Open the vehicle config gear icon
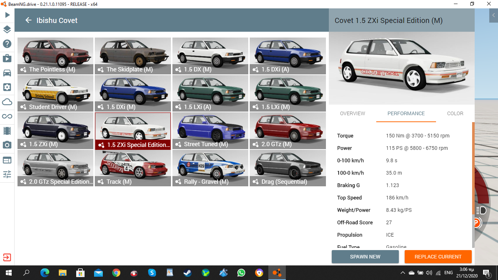The width and height of the screenshot is (498, 280). (7, 87)
